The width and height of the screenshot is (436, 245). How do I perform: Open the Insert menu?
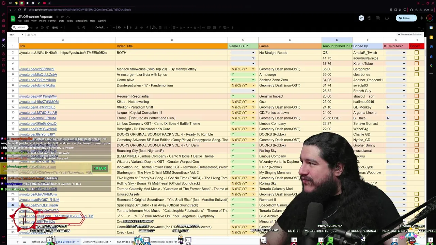[x=42, y=21]
